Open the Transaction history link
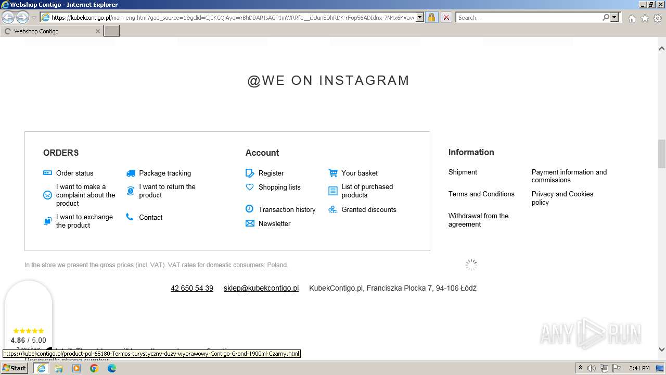 point(287,209)
